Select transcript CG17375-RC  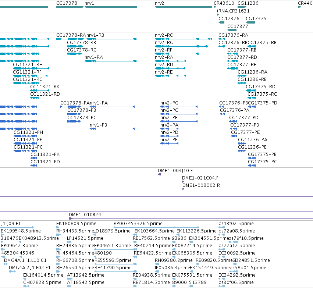click(262, 94)
